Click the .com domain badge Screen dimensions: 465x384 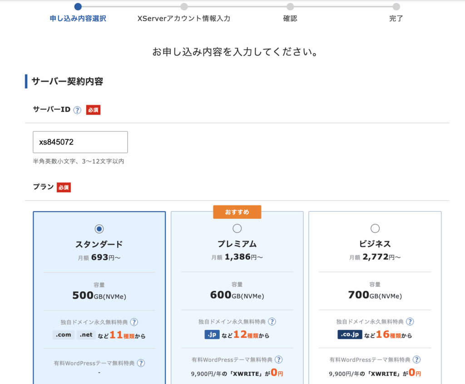coord(63,335)
